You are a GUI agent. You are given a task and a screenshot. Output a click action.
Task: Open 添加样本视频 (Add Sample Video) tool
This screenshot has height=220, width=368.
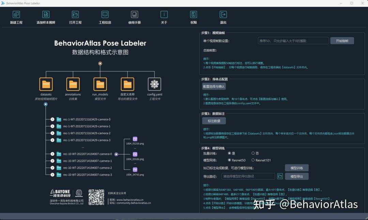pyautogui.click(x=46, y=15)
